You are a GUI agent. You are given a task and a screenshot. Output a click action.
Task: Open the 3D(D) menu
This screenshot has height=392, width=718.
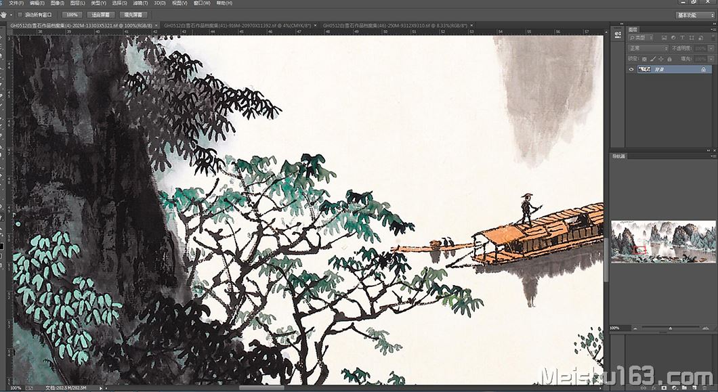[160, 3]
